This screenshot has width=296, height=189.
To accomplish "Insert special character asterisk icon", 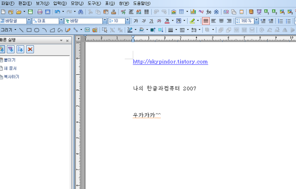I will pos(217,12).
